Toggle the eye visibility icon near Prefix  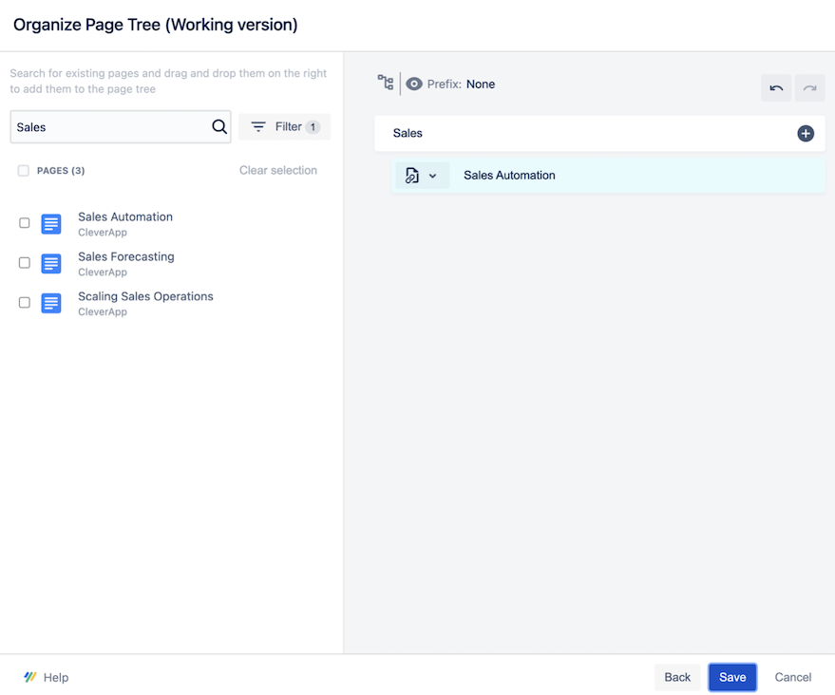click(x=414, y=84)
